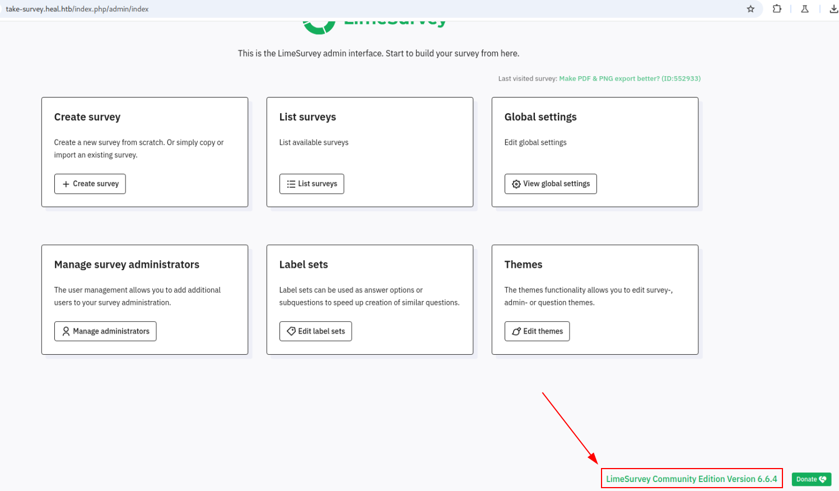This screenshot has height=491, width=839.
Task: Click the 'List available surveys' description text
Action: click(x=314, y=142)
